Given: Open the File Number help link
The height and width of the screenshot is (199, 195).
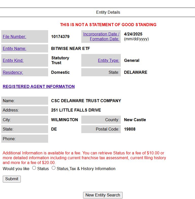Looking at the screenshot, I should 14,37.
